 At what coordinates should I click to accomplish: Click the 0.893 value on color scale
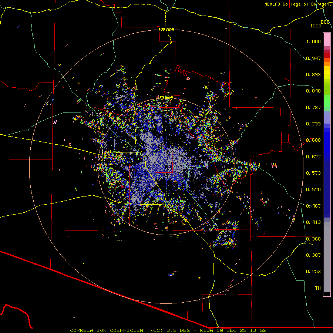click(x=313, y=74)
